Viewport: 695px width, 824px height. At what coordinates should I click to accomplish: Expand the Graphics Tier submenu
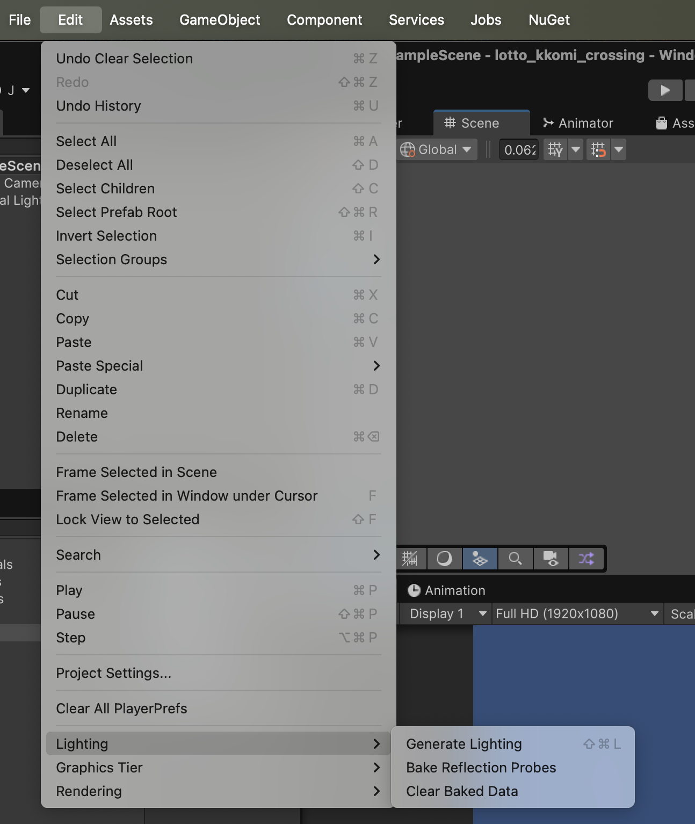coord(218,768)
